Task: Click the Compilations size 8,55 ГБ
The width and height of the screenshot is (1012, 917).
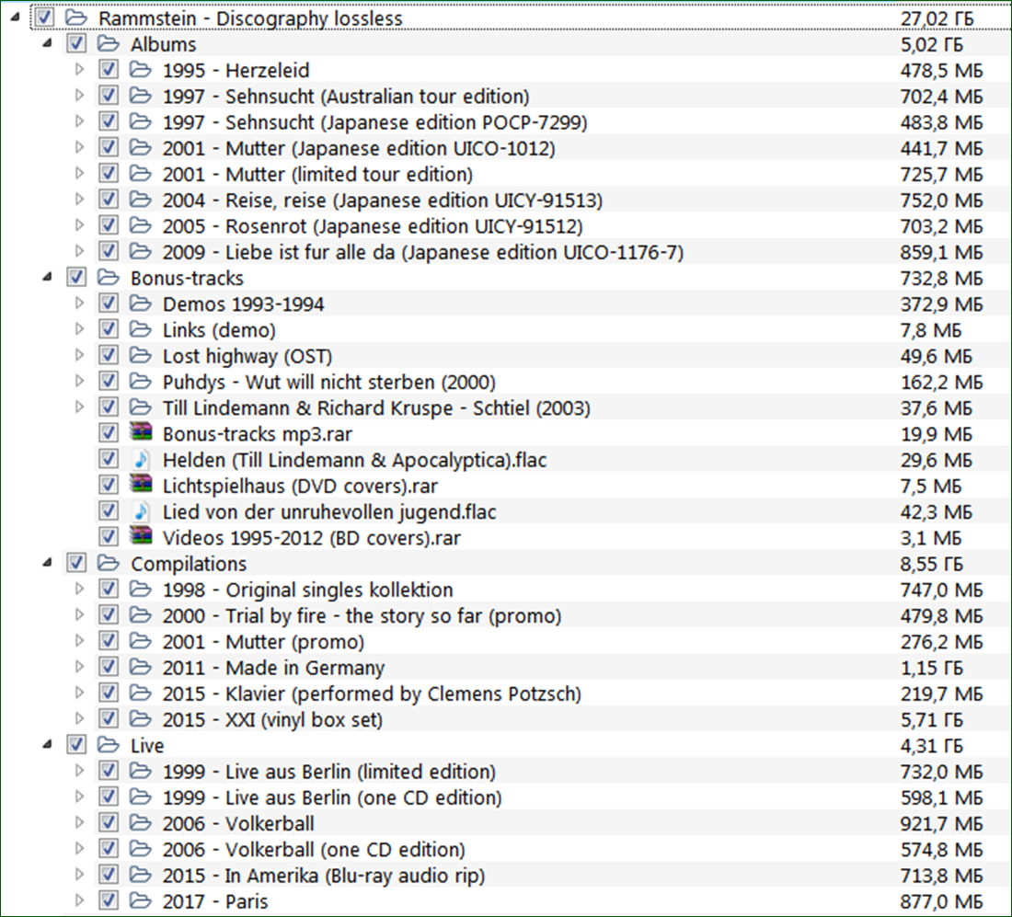Action: click(931, 564)
